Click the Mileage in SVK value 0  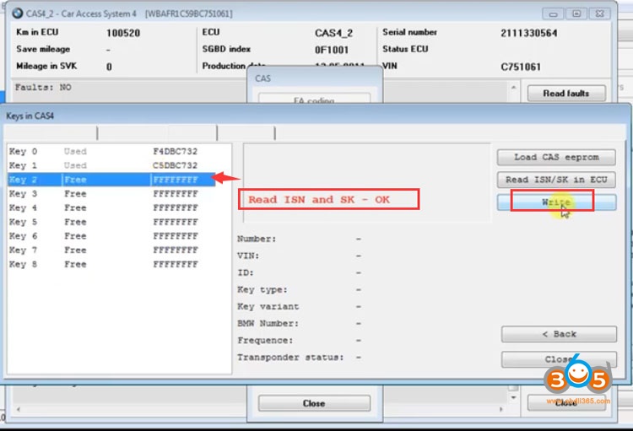pos(109,67)
